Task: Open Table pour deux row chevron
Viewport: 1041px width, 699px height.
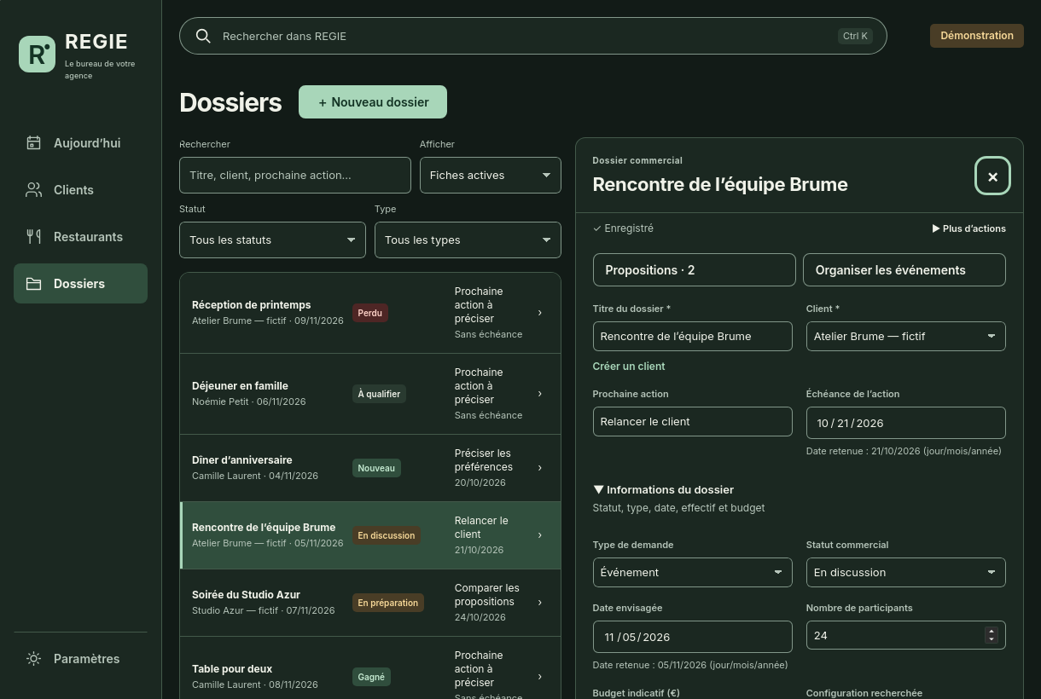Action: click(x=539, y=677)
